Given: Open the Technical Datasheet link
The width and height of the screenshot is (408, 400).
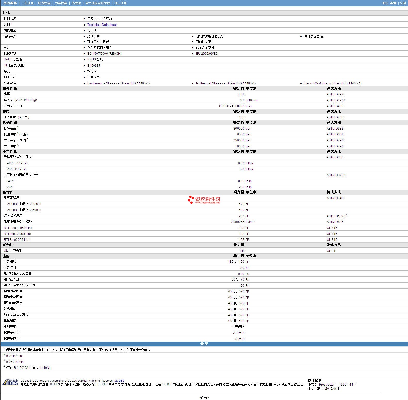Looking at the screenshot, I should 102,25.
